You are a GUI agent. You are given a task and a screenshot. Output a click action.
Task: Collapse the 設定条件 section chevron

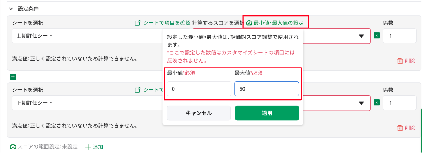tap(11, 8)
